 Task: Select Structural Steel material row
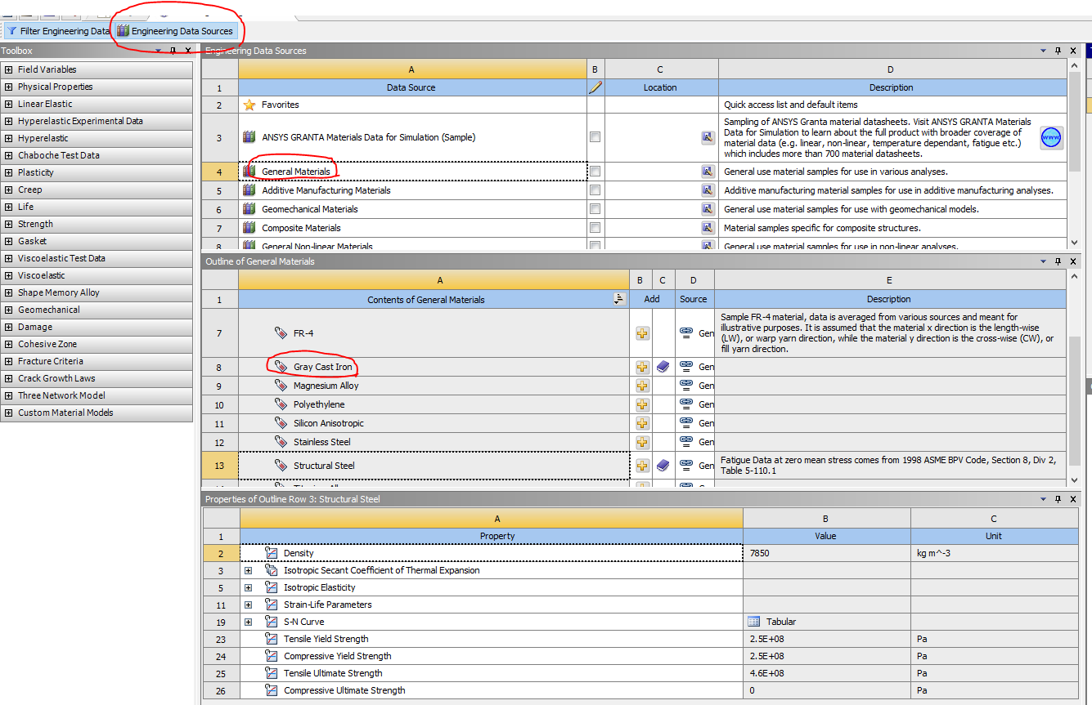pos(434,466)
